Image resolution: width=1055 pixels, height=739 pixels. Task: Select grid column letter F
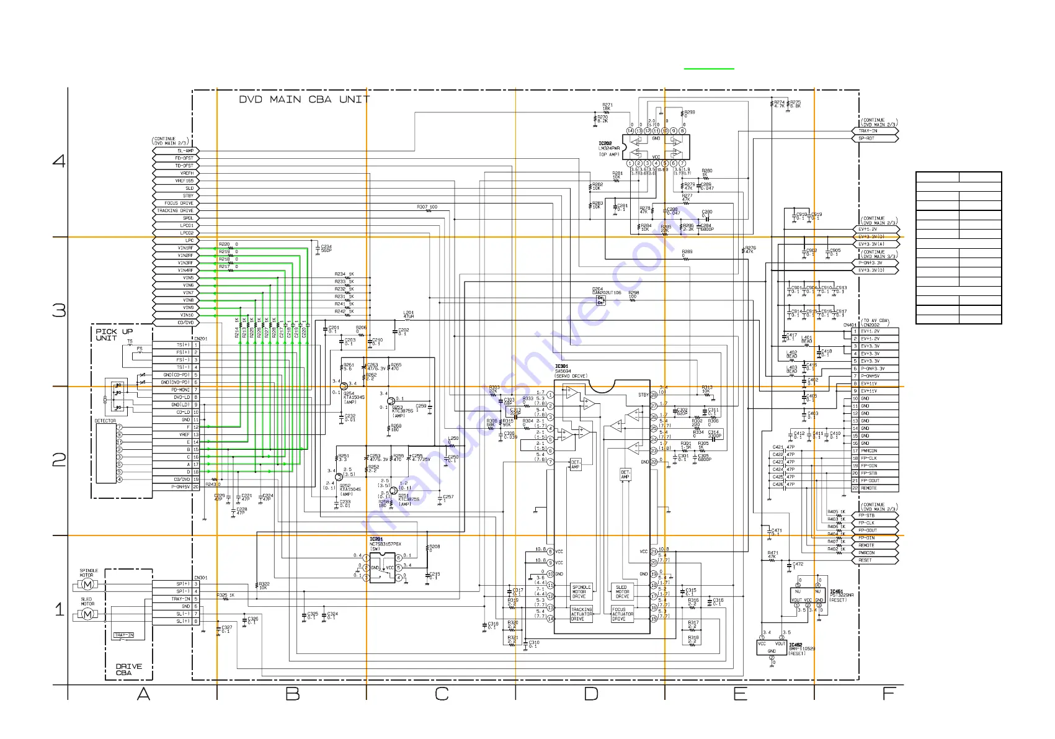[x=889, y=694]
